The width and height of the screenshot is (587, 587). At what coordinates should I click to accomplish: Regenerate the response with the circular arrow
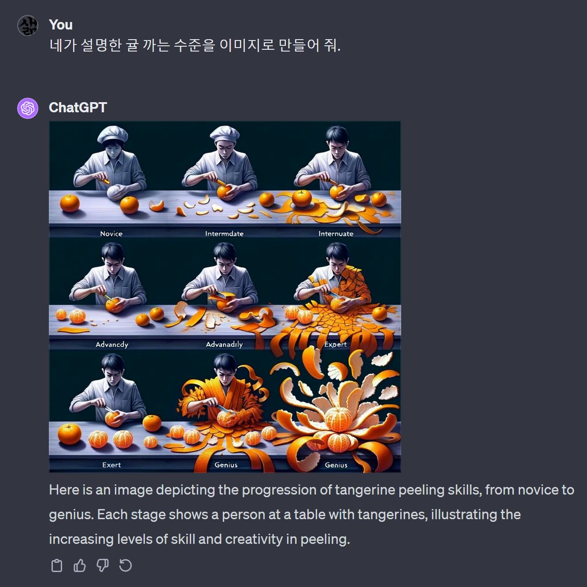(x=126, y=565)
